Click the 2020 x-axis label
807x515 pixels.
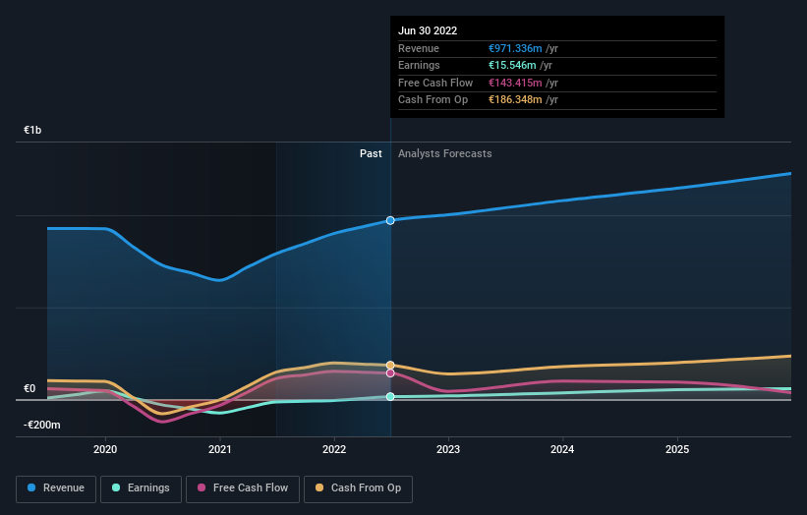[105, 450]
